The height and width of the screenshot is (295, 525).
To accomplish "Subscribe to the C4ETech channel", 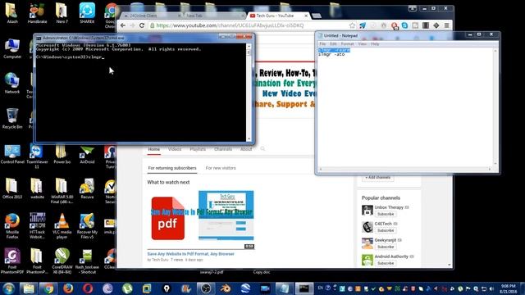I will click(x=386, y=230).
